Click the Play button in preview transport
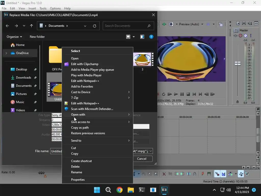The image size is (261, 196). click(x=176, y=94)
